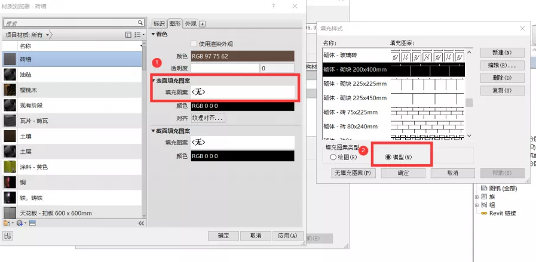Click 确定 in Material Browser

[223, 236]
